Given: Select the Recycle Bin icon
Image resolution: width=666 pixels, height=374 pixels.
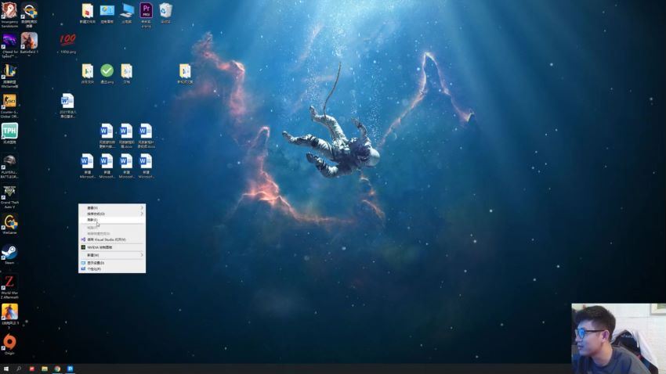Looking at the screenshot, I should pyautogui.click(x=165, y=13).
